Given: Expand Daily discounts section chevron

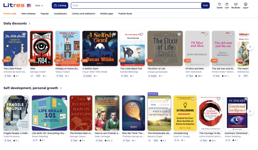Looking at the screenshot, I should click(x=30, y=23).
